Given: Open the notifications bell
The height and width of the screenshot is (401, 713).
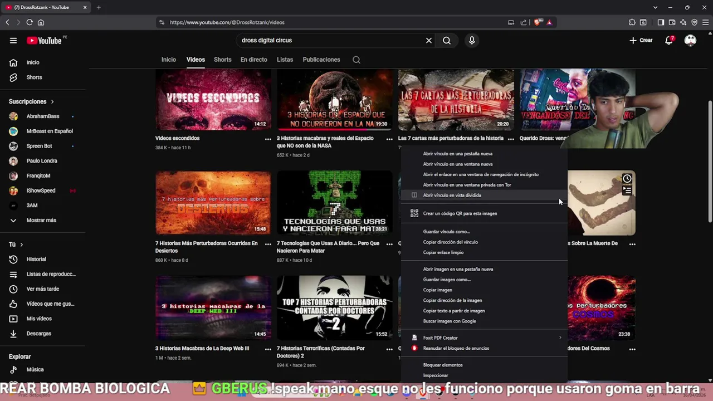Looking at the screenshot, I should coord(669,40).
